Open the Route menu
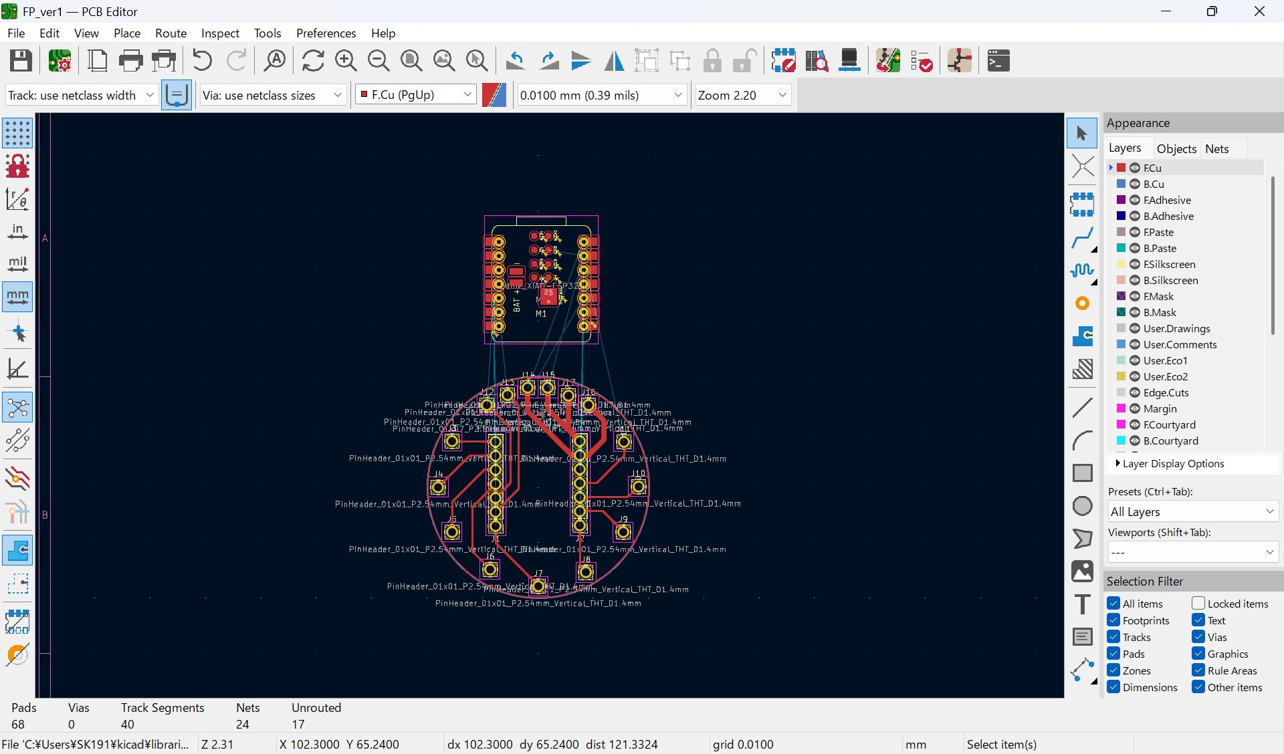Image resolution: width=1284 pixels, height=754 pixels. (x=171, y=33)
